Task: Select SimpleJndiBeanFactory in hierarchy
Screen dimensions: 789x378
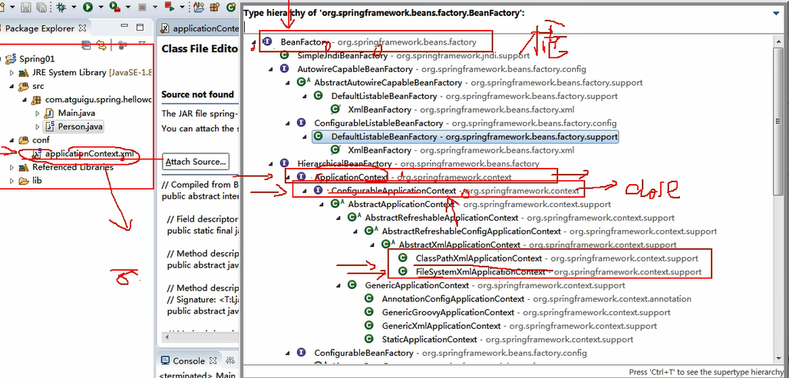Action: pos(342,55)
